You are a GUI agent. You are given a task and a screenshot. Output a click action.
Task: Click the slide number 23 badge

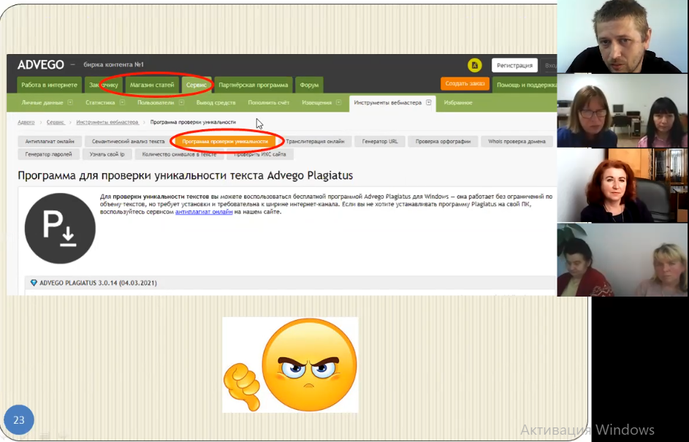[x=19, y=420]
